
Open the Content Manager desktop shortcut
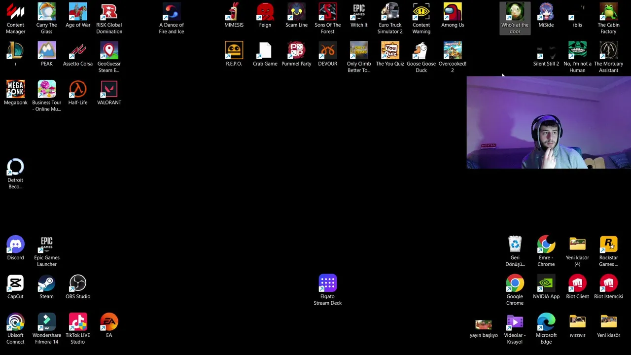[x=15, y=18]
